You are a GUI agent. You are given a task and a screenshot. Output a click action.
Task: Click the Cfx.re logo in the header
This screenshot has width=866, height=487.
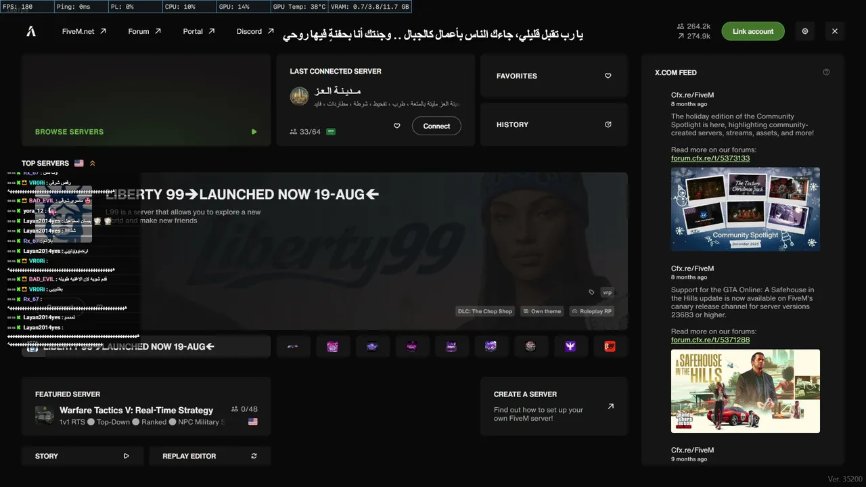click(x=31, y=31)
